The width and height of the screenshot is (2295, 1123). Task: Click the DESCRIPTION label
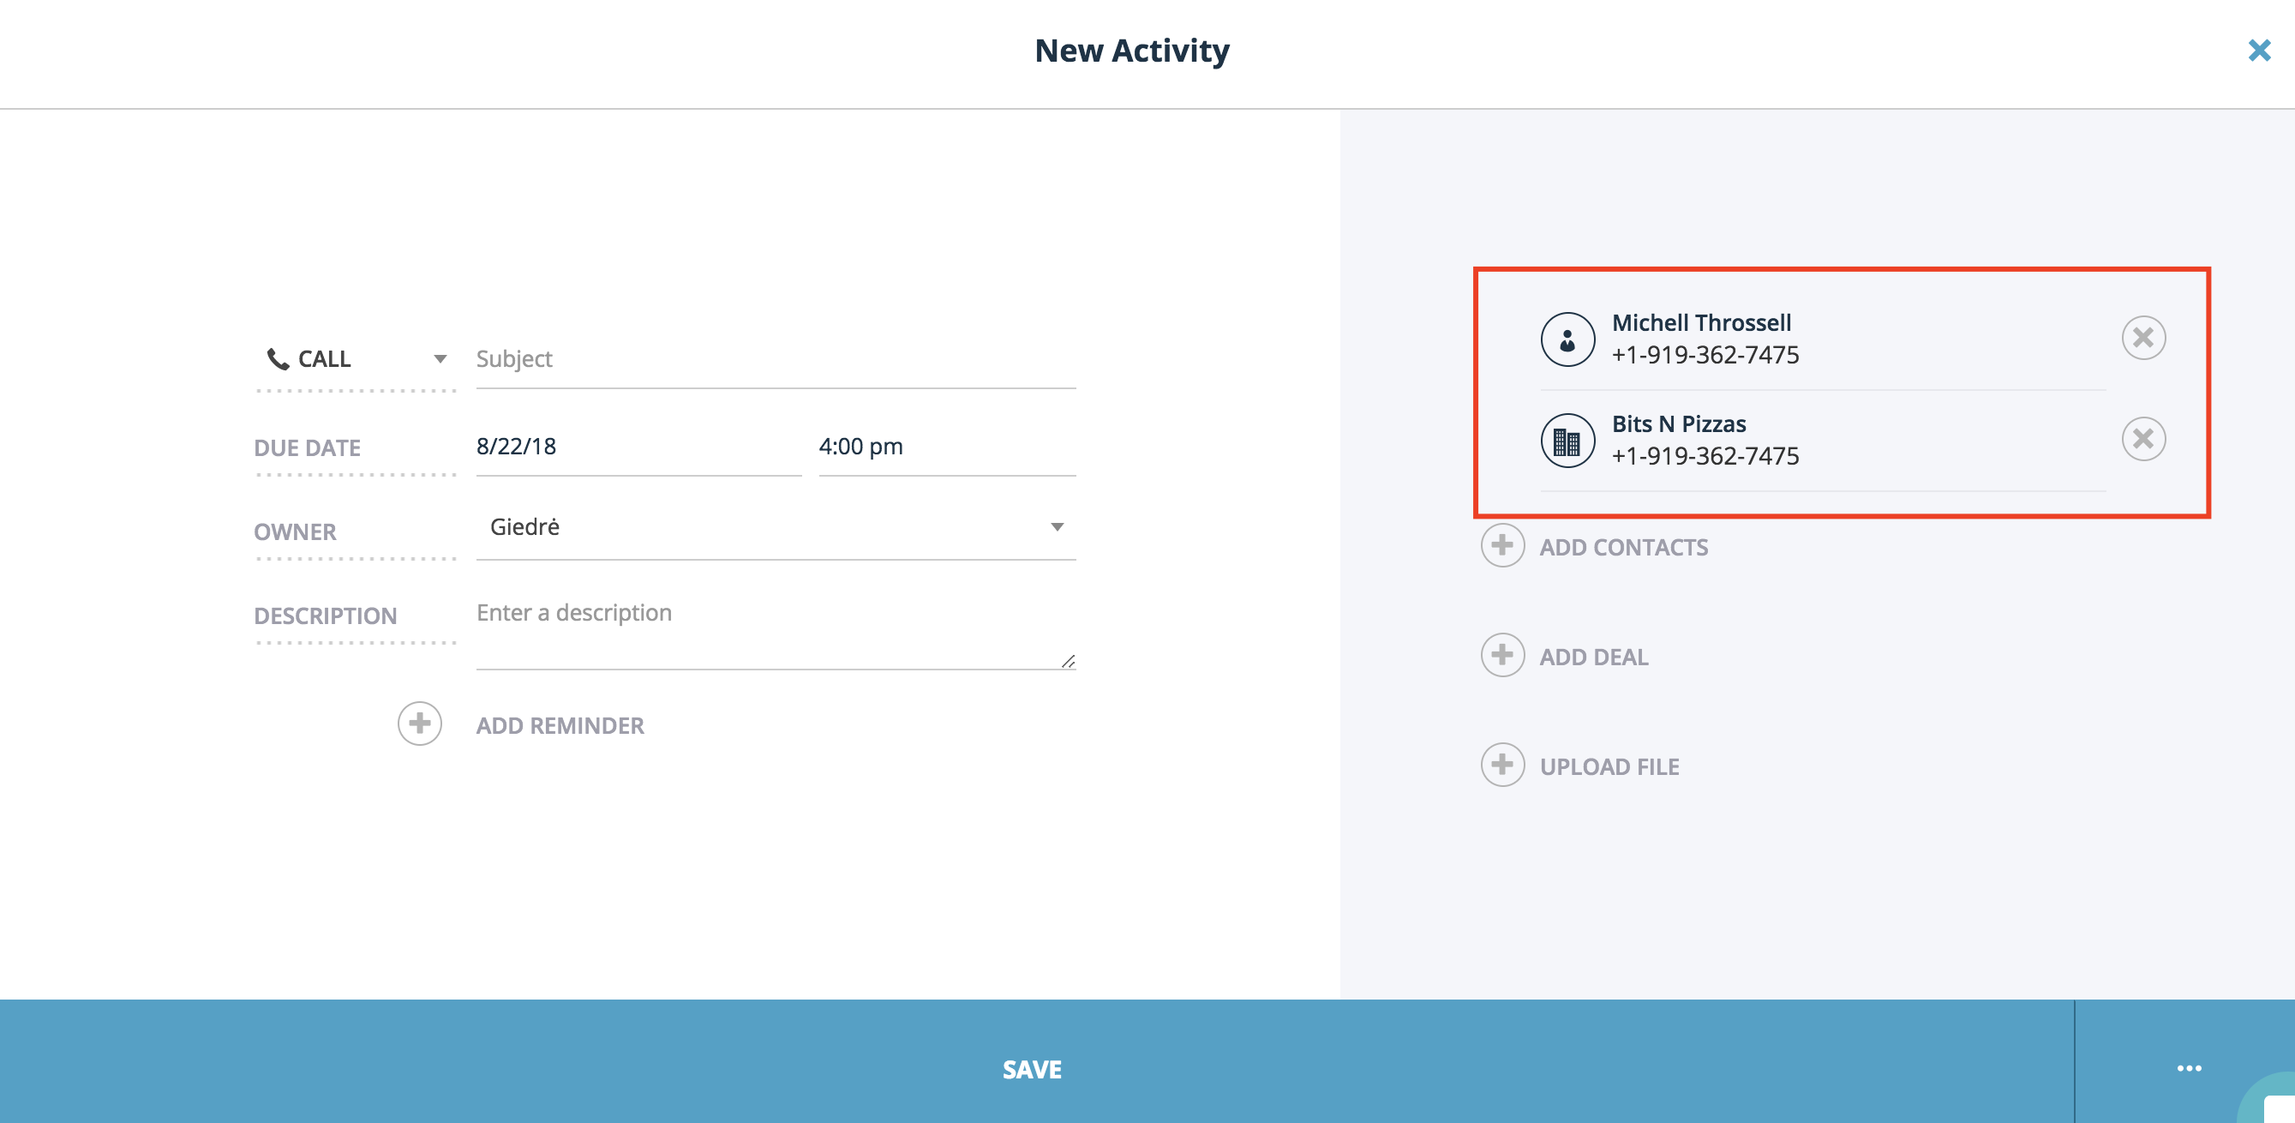pyautogui.click(x=325, y=616)
